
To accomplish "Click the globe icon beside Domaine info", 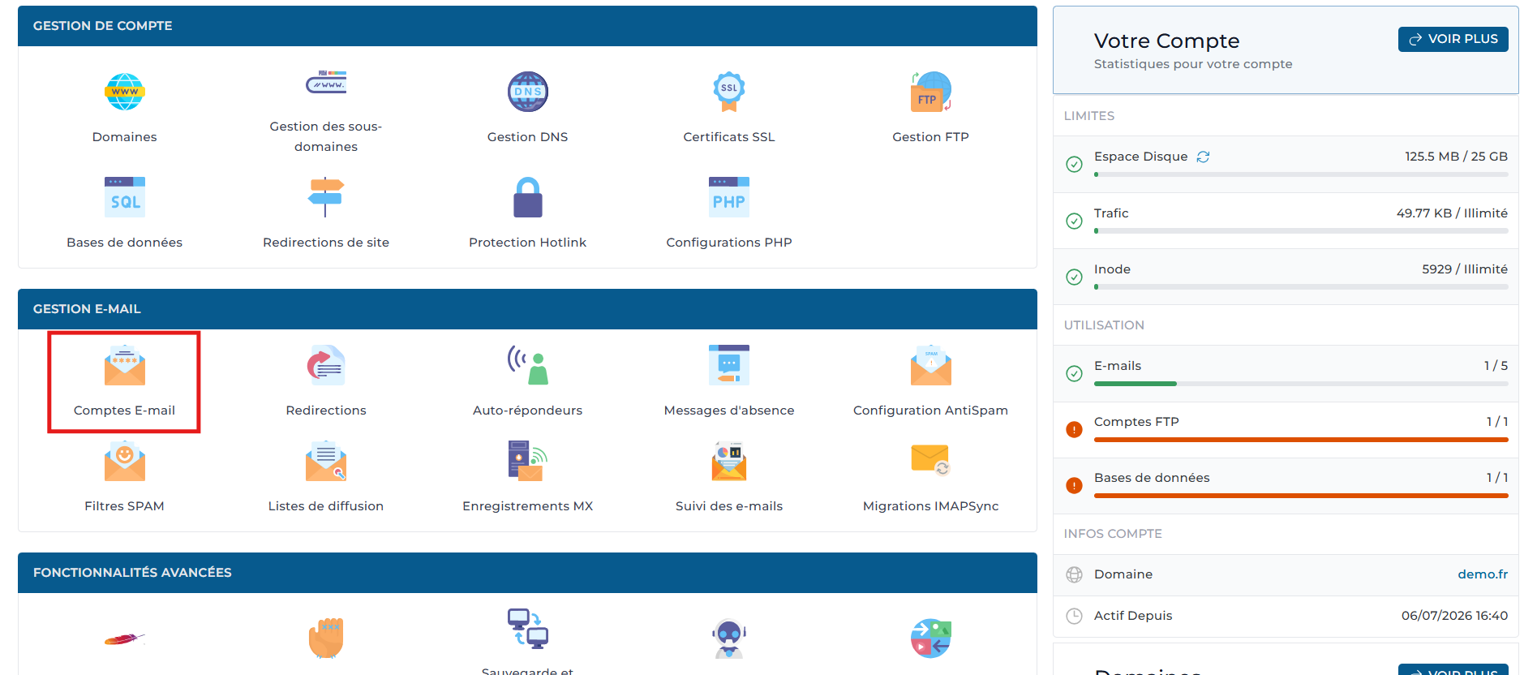I will 1074,574.
